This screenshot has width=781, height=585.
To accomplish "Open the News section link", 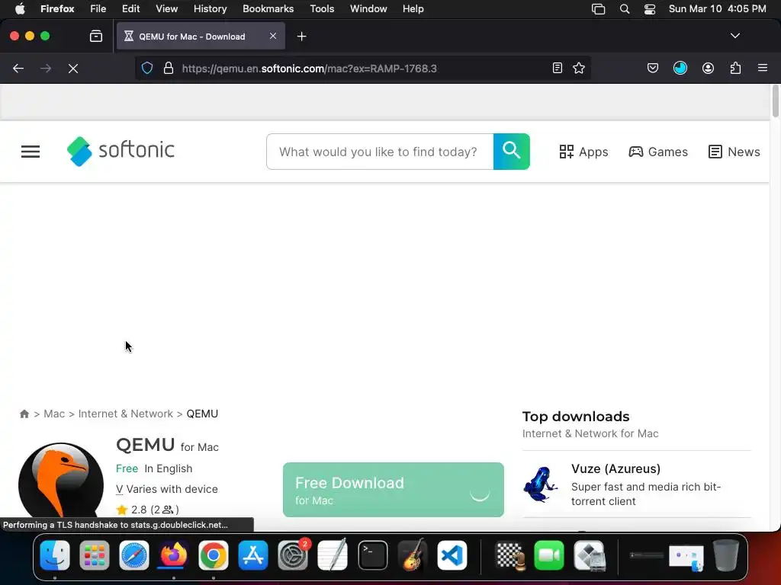I will [x=734, y=152].
